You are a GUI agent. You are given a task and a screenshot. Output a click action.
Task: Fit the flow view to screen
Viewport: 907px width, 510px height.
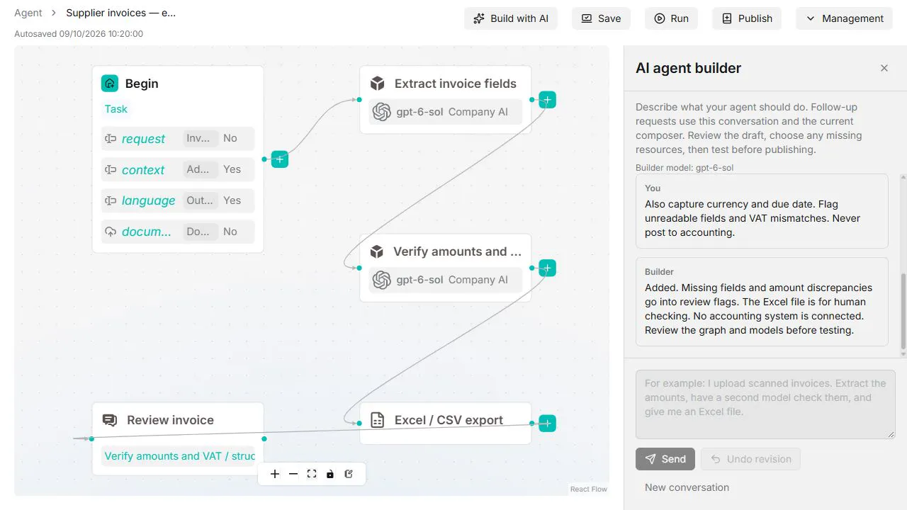point(312,474)
